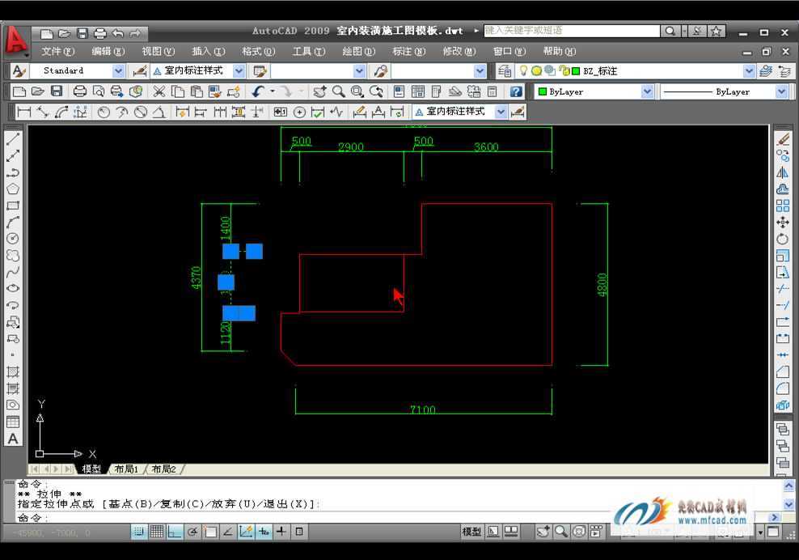799x560 pixels.
Task: Open the Hatch tool
Action: click(13, 371)
